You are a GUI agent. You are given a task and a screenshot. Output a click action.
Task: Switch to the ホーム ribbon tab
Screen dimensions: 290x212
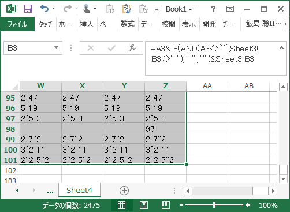[65, 24]
